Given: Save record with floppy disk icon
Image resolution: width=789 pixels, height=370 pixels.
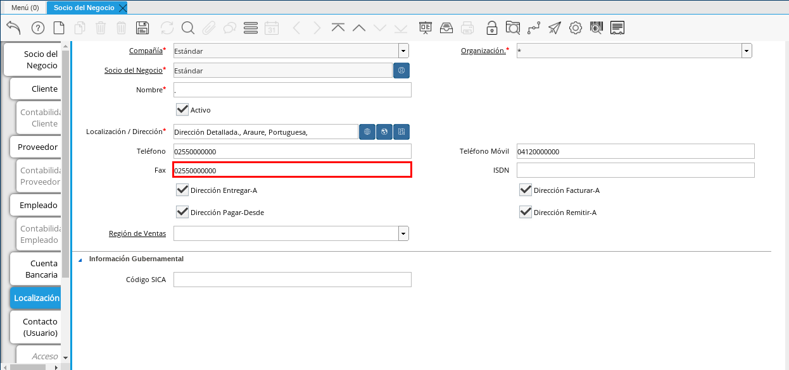Looking at the screenshot, I should 142,28.
